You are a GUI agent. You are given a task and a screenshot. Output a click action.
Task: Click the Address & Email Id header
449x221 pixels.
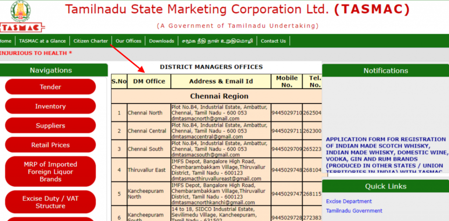(x=221, y=81)
